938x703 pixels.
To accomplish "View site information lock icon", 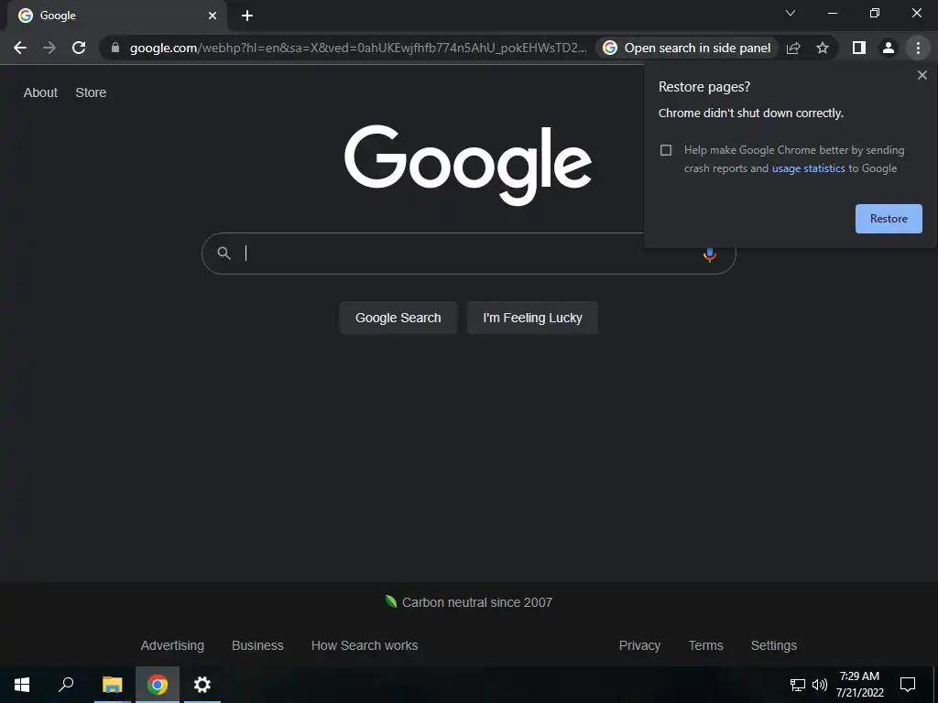I will point(115,48).
